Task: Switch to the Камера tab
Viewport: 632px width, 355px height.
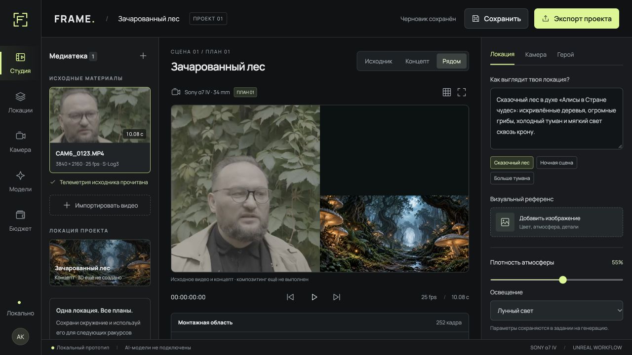Action: click(x=536, y=55)
